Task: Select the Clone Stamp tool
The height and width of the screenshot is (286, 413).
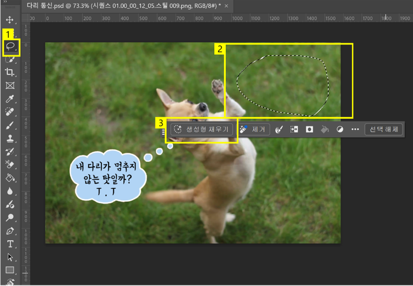Action: tap(10, 139)
